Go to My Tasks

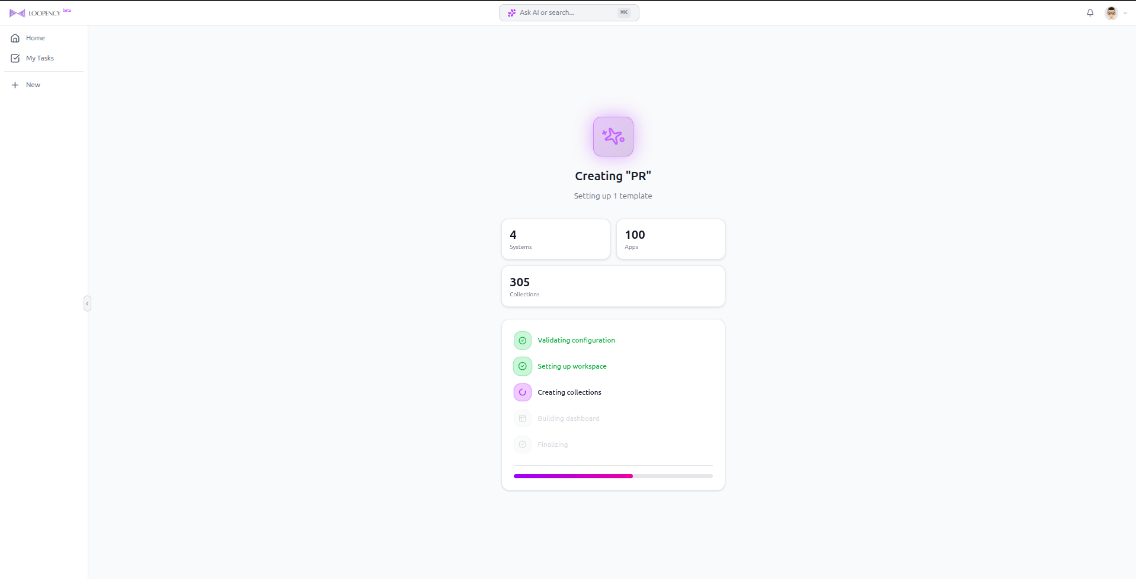pos(40,58)
